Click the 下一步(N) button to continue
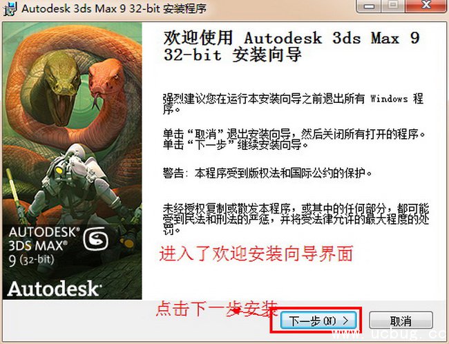 (x=318, y=321)
